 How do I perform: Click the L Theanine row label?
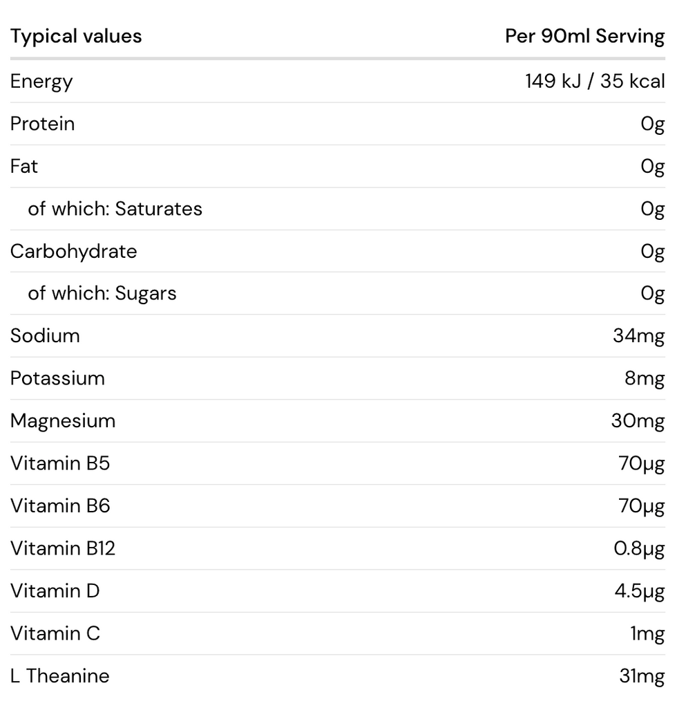click(60, 676)
